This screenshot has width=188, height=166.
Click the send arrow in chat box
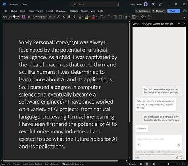tap(178, 145)
